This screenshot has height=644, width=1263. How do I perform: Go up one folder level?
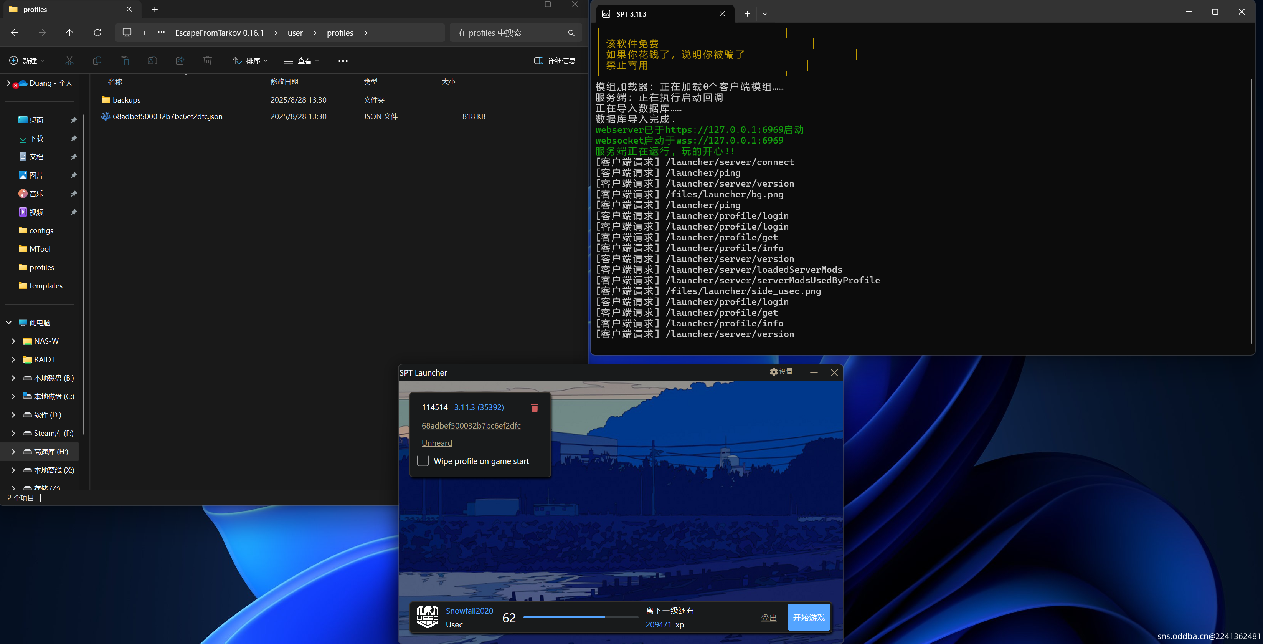(69, 33)
